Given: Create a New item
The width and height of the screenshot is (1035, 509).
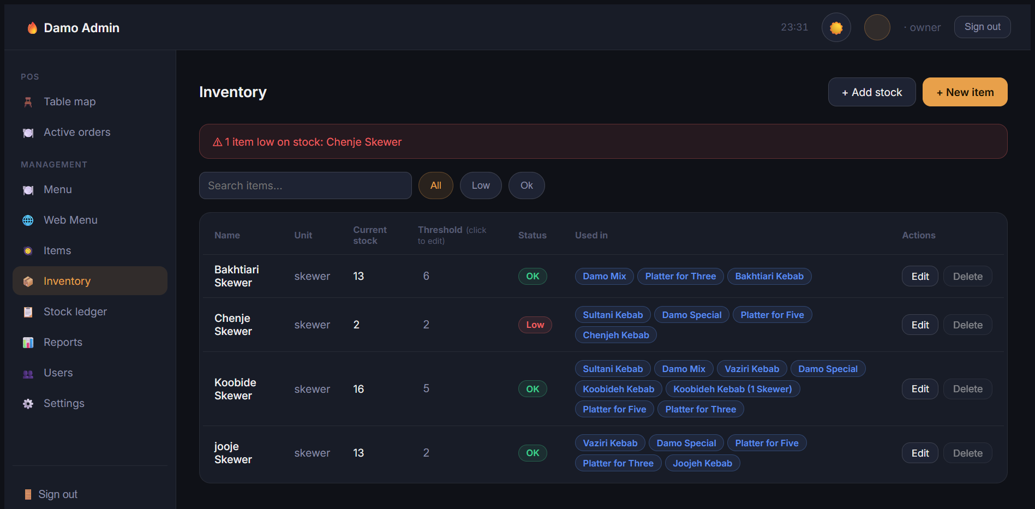Looking at the screenshot, I should coord(965,92).
